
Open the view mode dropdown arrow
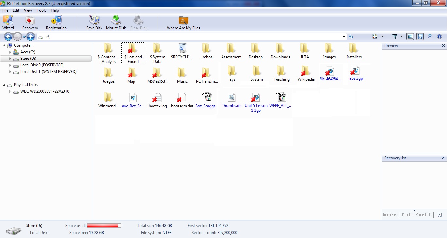(x=382, y=37)
